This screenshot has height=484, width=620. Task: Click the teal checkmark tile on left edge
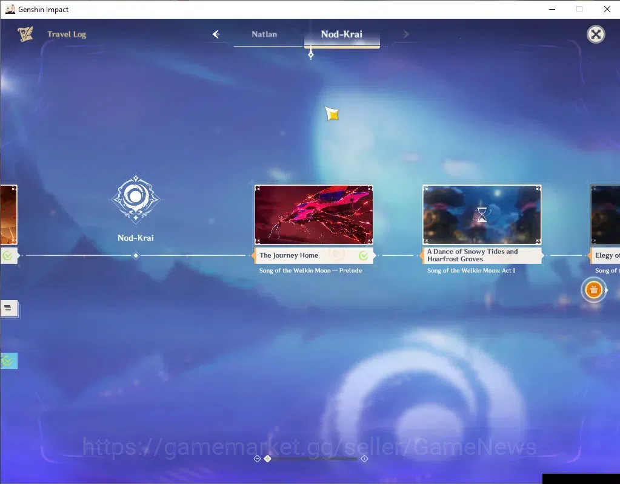(x=8, y=361)
